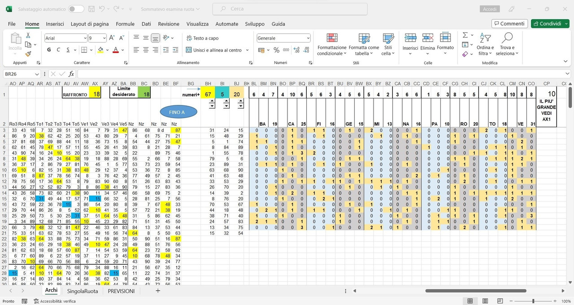The height and width of the screenshot is (305, 574).
Task: Open Trova e seleziona menu
Action: click(507, 44)
